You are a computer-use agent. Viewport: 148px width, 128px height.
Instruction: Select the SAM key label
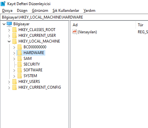27,59
